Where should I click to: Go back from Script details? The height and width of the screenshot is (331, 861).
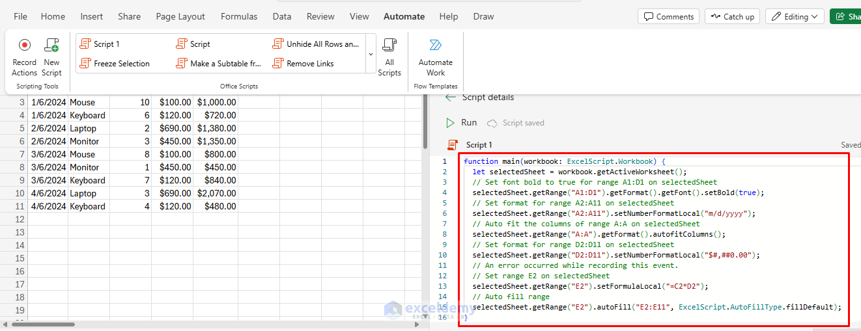(449, 98)
